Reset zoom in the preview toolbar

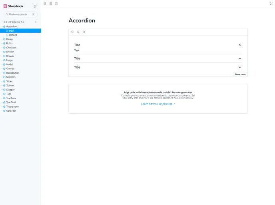(84, 32)
